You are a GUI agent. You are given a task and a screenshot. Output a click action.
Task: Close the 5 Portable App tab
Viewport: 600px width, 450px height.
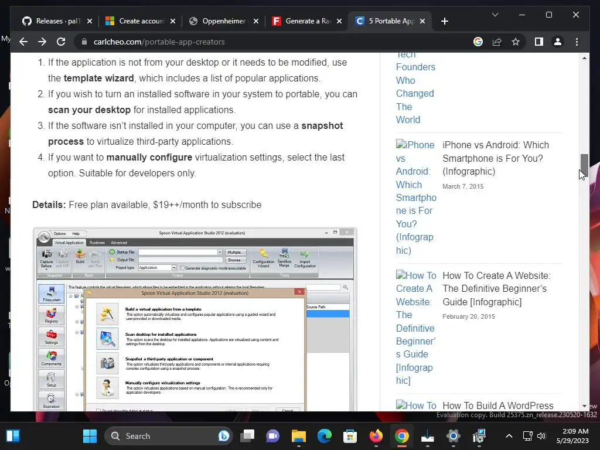click(422, 21)
